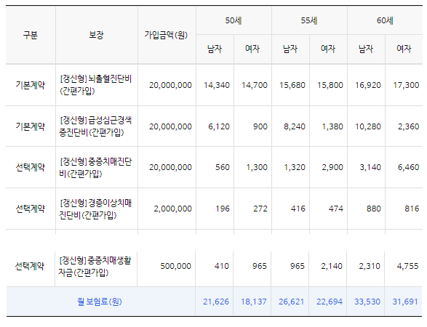Screen dimensions: 427x327
Task: Select 남자 subheader under 55세
Action: (290, 49)
